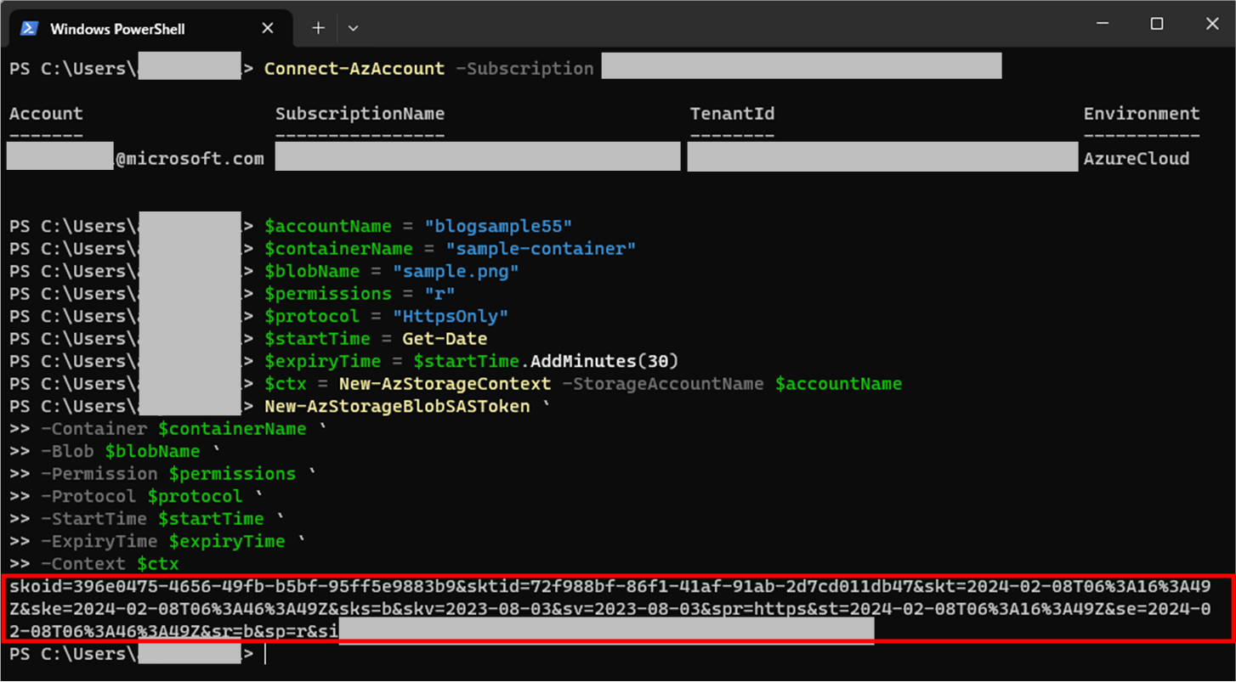Click the New-AzStorageBlobSASToken cmdlet text
Image resolution: width=1236 pixels, height=682 pixels.
click(x=396, y=407)
